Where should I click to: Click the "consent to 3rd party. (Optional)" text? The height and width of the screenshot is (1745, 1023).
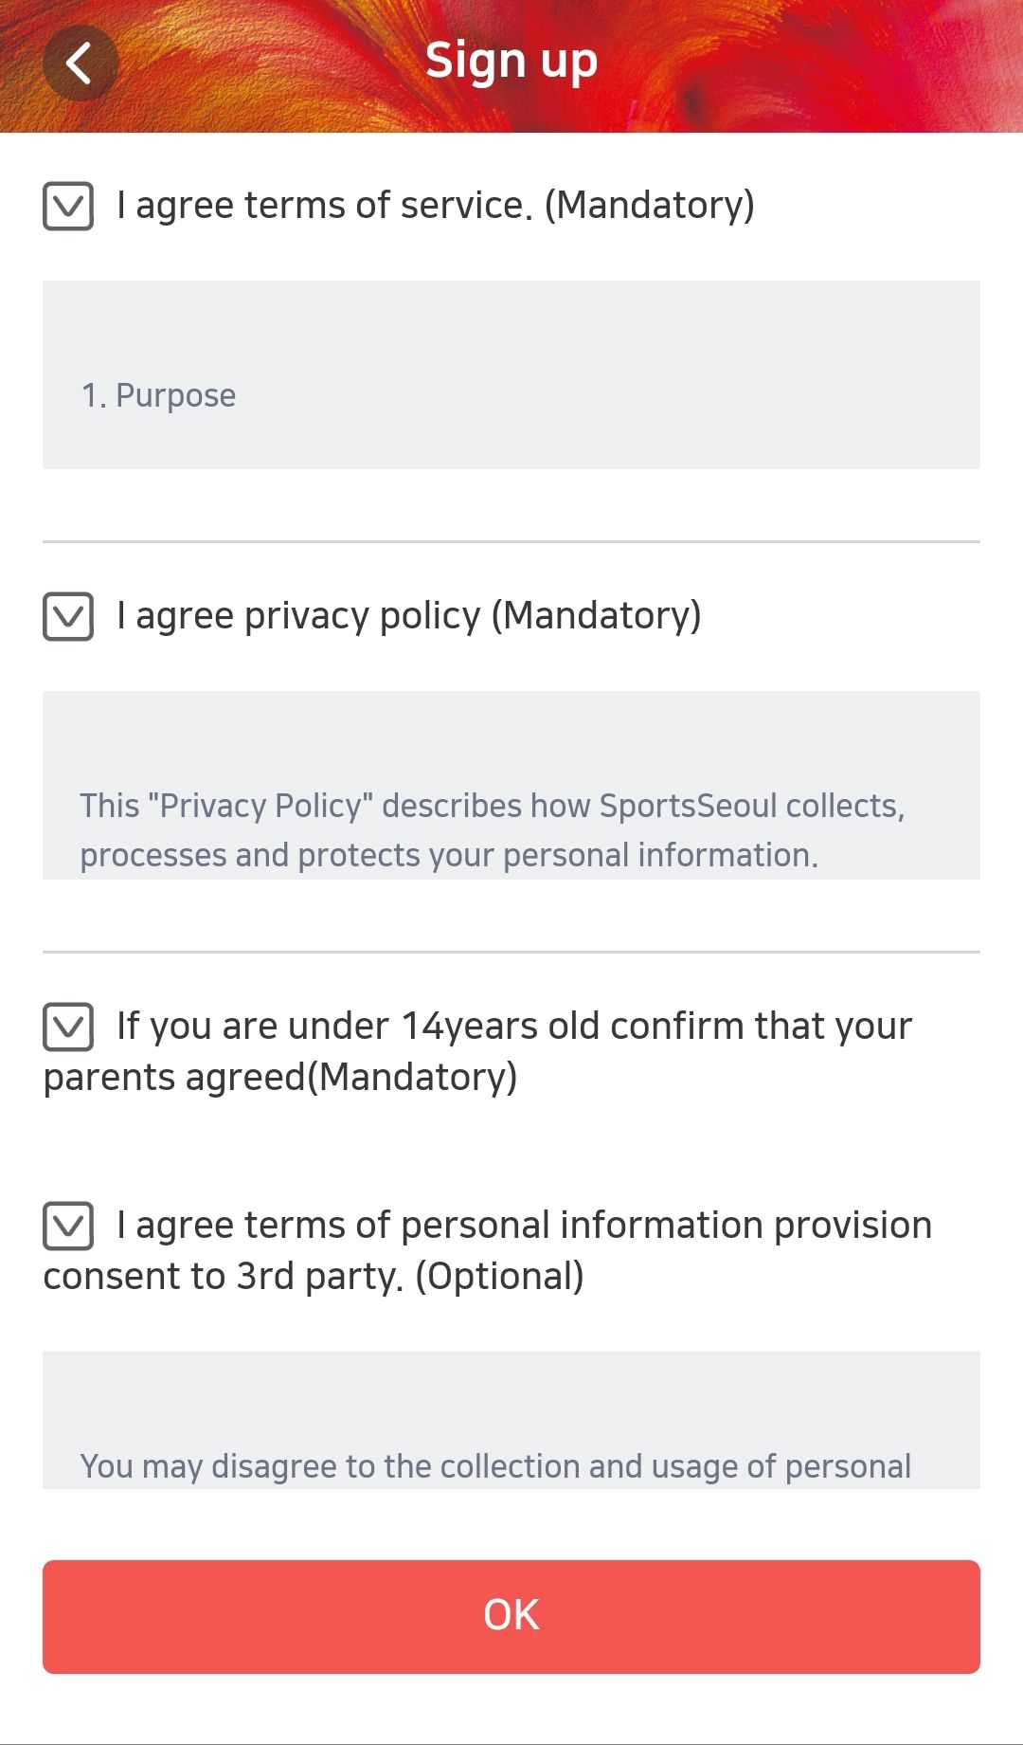tap(314, 1277)
